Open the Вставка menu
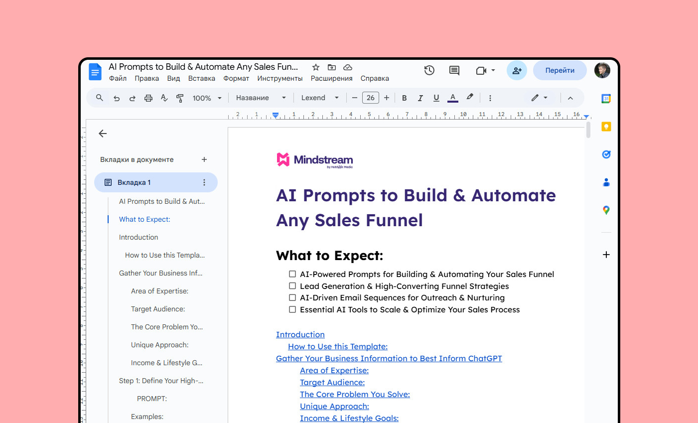This screenshot has height=423, width=698. (x=201, y=78)
